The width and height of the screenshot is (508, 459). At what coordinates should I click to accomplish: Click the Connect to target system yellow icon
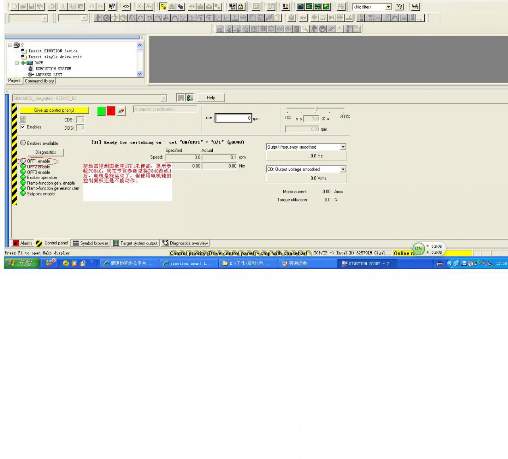(163, 6)
